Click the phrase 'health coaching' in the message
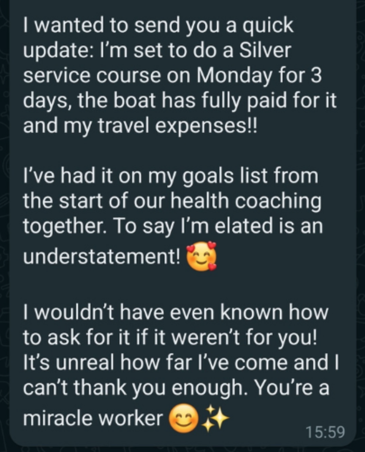This screenshot has width=365, height=452. (246, 201)
